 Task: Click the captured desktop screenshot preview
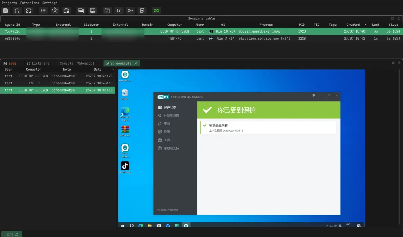(x=241, y=148)
